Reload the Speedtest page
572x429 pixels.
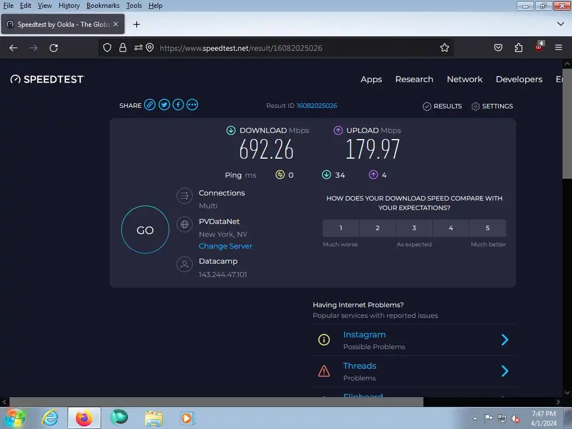pyautogui.click(x=54, y=48)
